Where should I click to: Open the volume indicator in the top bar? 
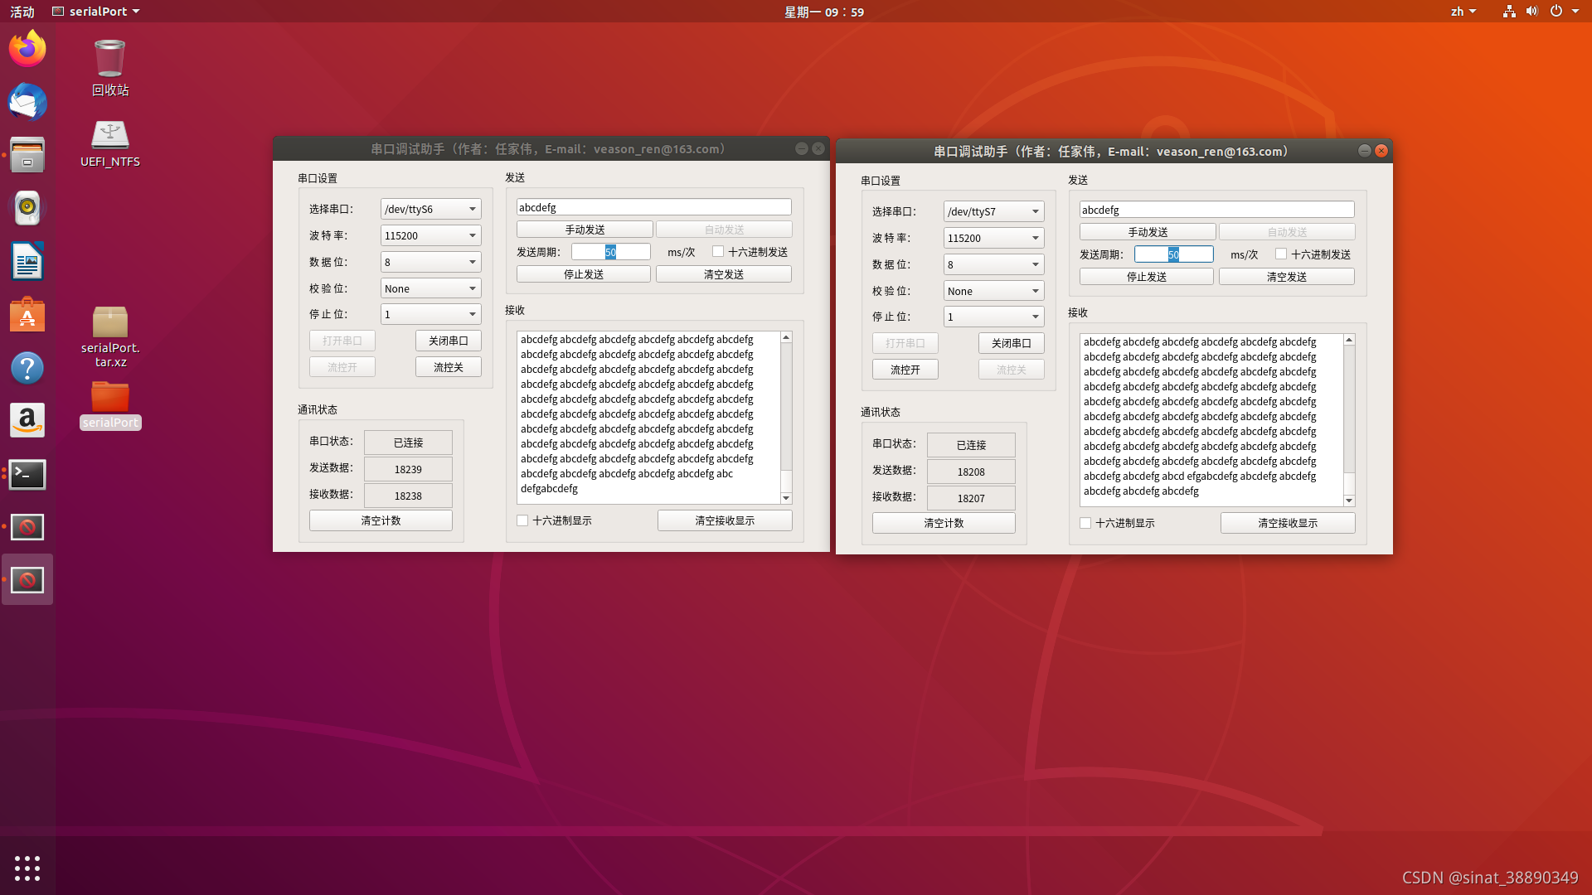point(1531,12)
